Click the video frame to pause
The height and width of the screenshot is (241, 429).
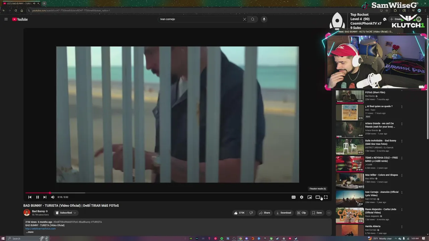pyautogui.click(x=177, y=114)
